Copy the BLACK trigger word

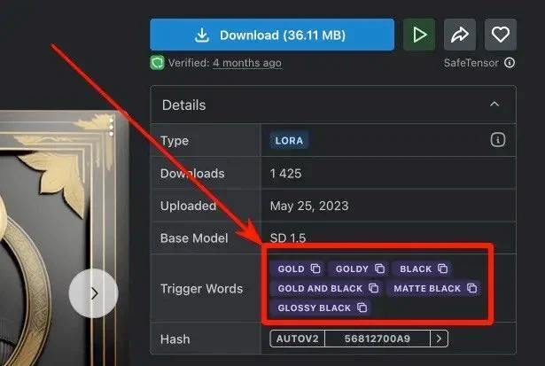tap(442, 269)
